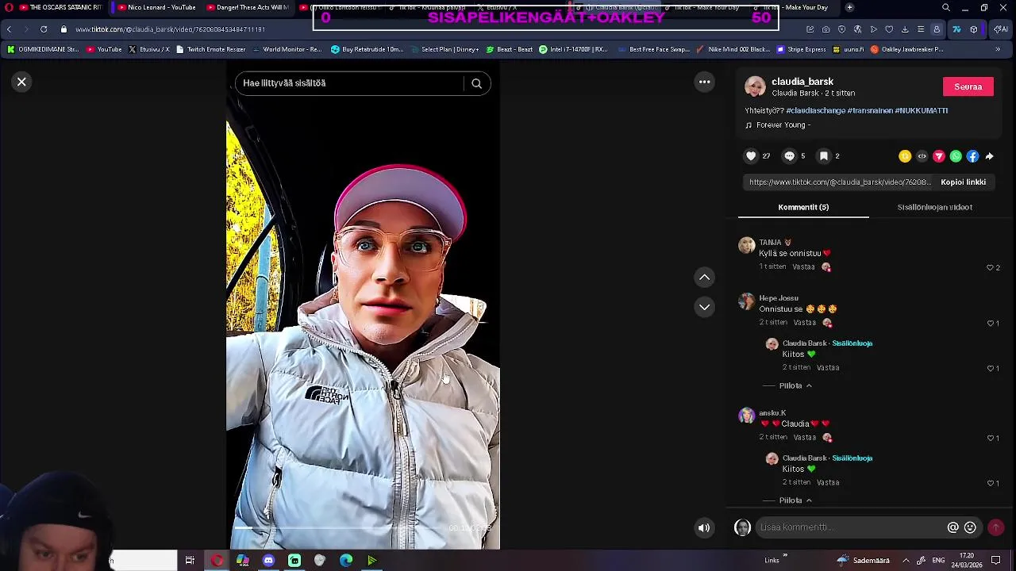
Task: Open Stripe Express bookmark
Action: pos(801,49)
